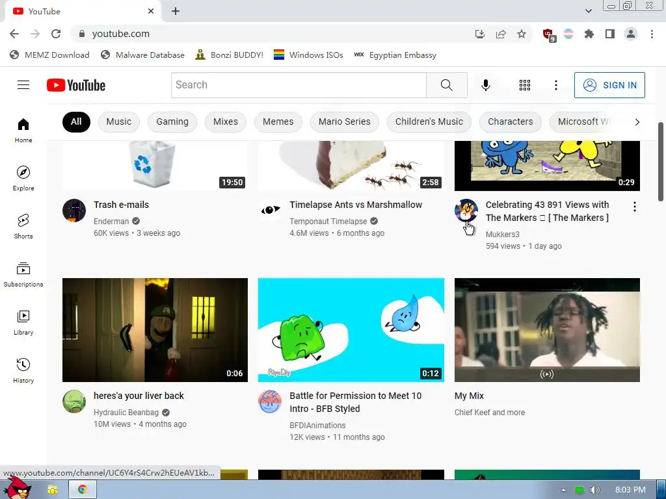This screenshot has width=666, height=499.
Task: Open Explore in the sidebar
Action: (x=23, y=178)
